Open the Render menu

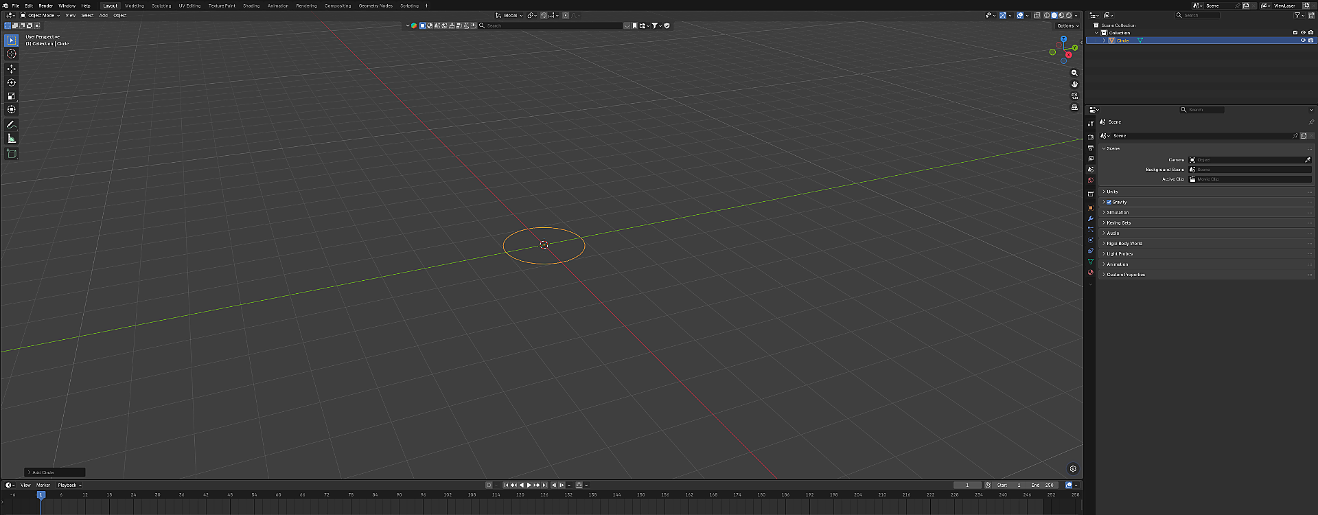click(x=45, y=5)
